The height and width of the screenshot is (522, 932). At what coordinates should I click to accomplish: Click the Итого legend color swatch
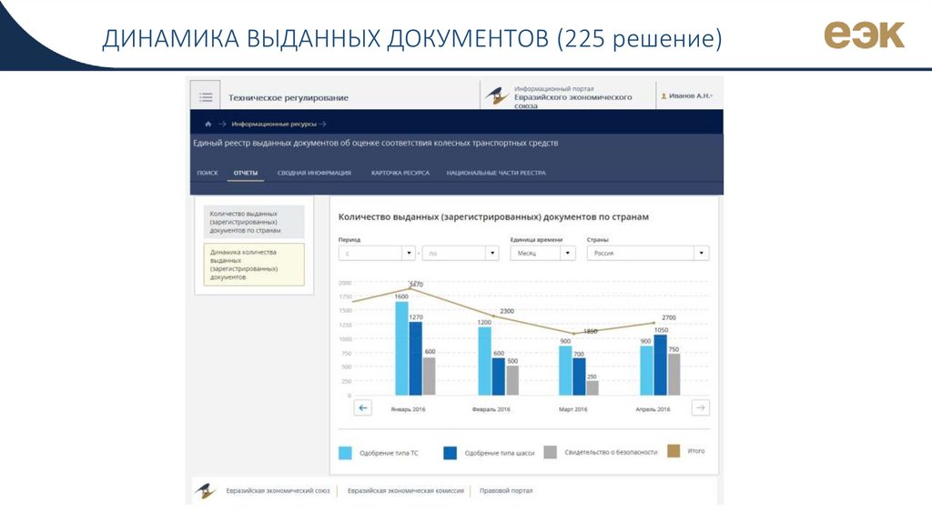tap(674, 451)
